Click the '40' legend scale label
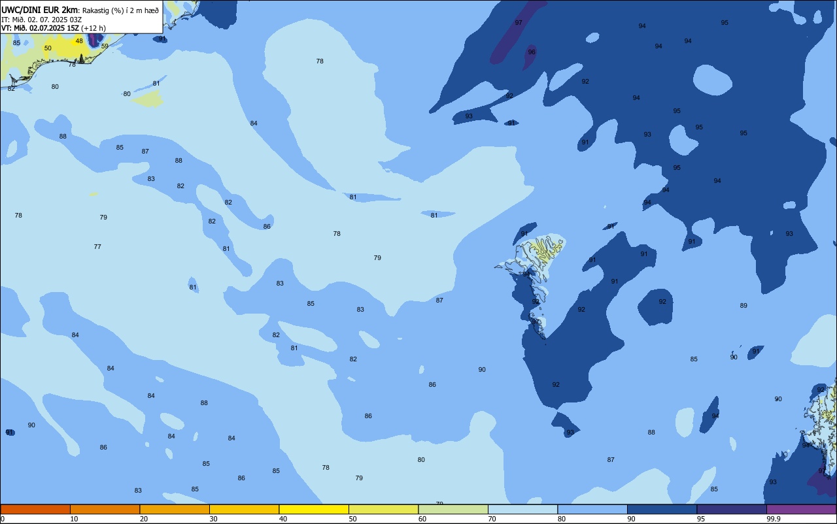 [x=283, y=519]
